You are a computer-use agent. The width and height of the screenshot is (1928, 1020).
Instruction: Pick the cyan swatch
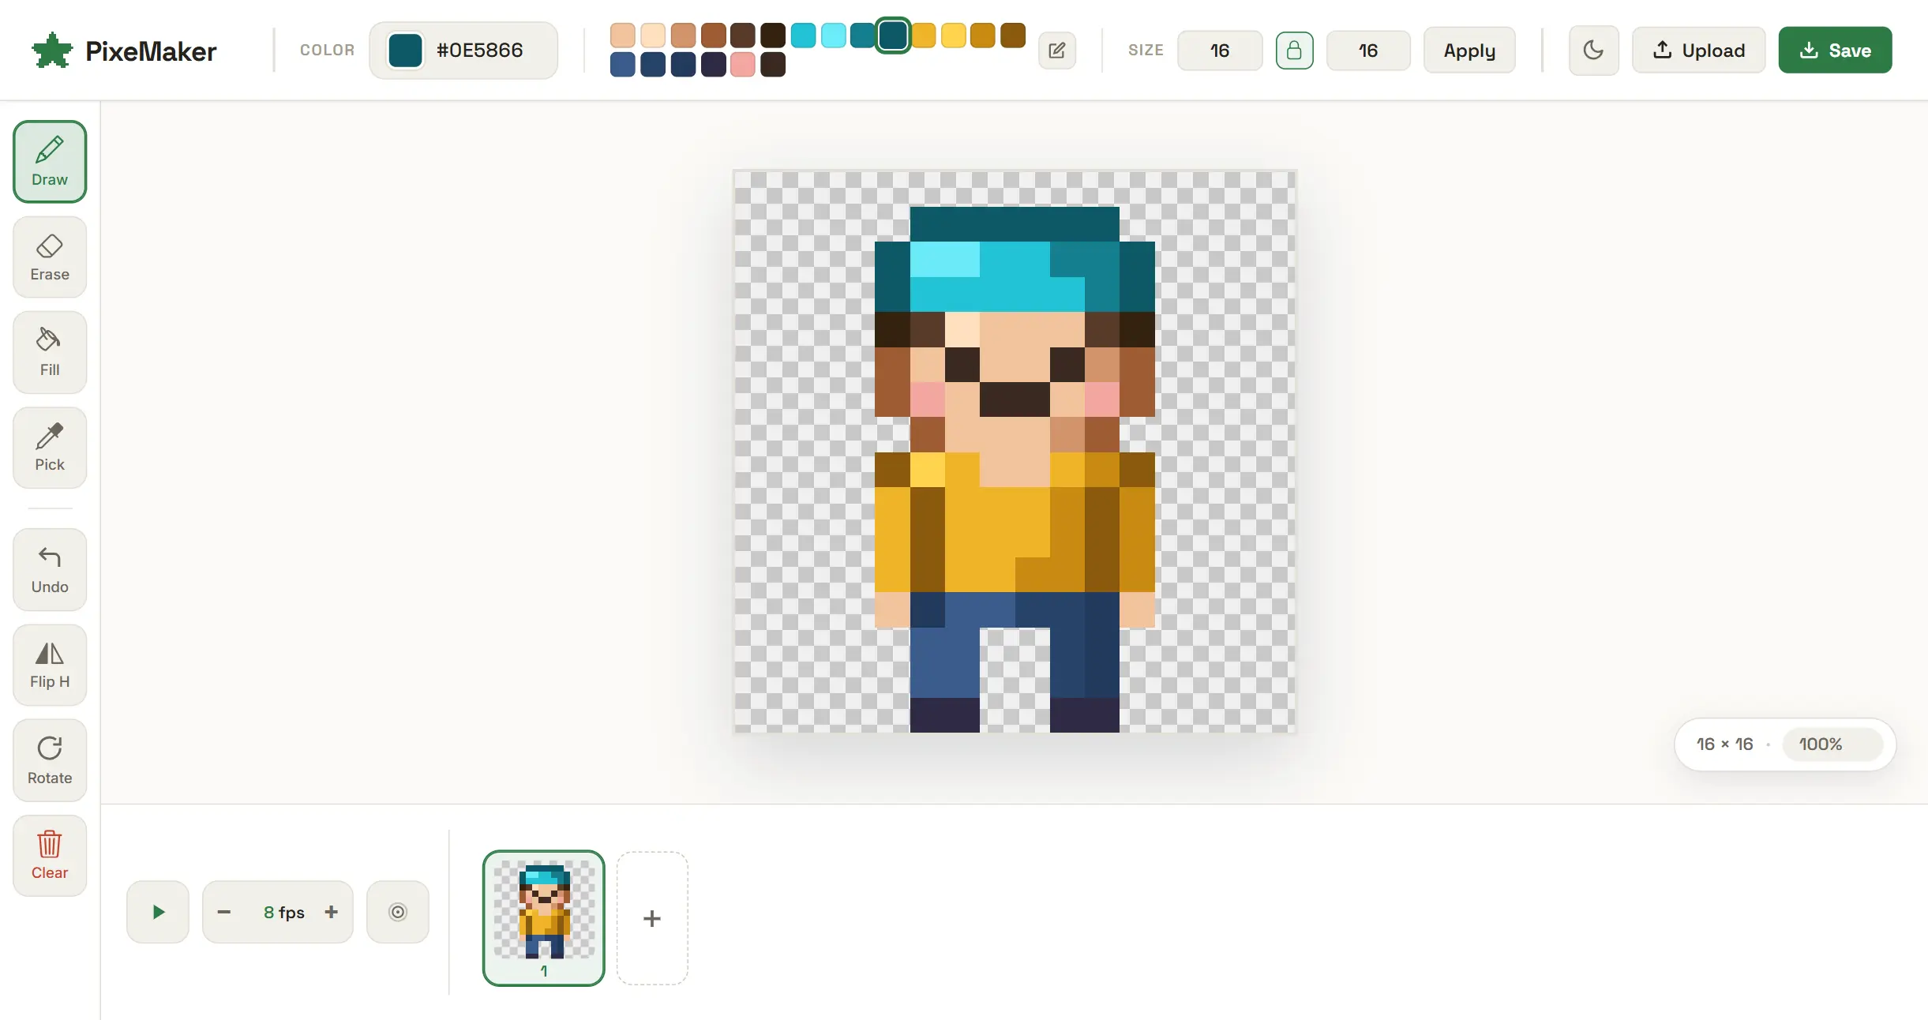(x=803, y=36)
